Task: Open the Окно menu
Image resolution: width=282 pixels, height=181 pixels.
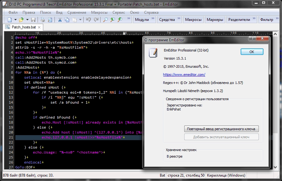Action: 134,12
